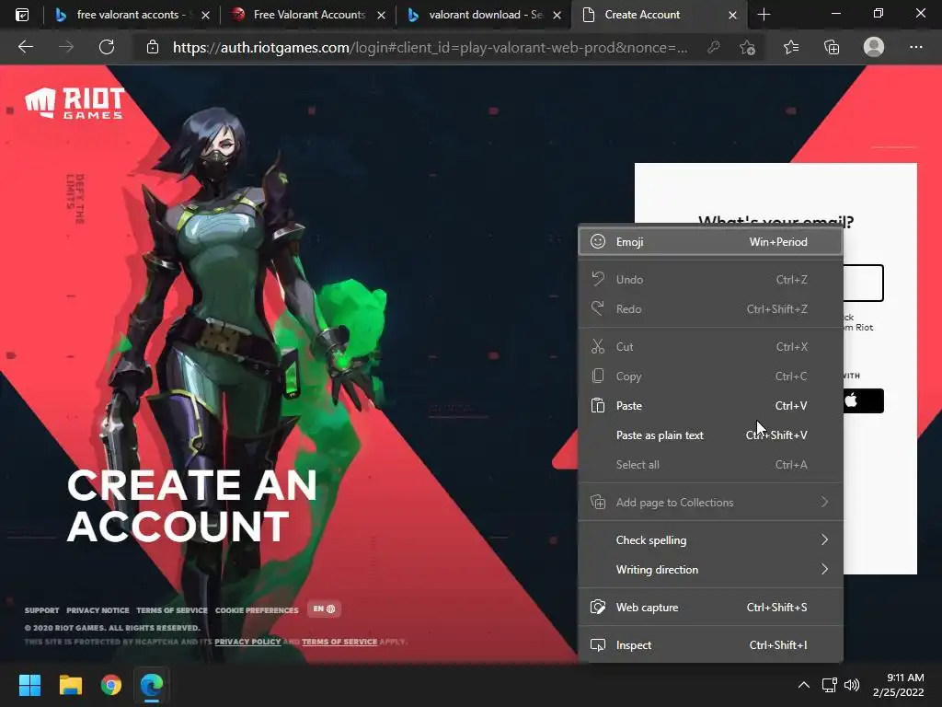This screenshot has height=707, width=942.
Task: Click the email input field
Action: pyautogui.click(x=863, y=284)
